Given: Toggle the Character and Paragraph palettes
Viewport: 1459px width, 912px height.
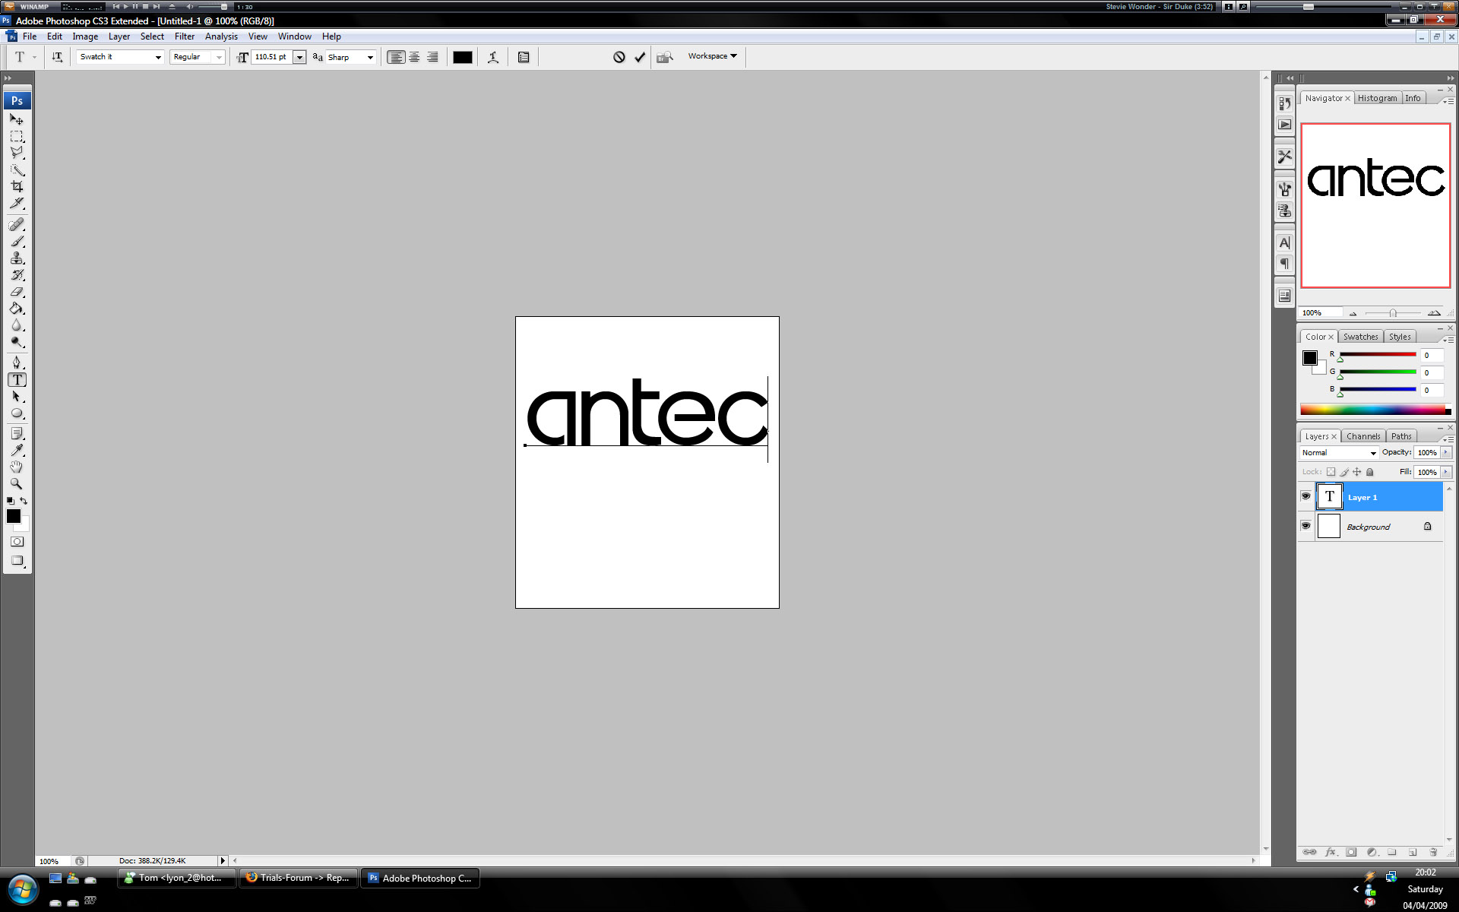Looking at the screenshot, I should click(x=524, y=57).
